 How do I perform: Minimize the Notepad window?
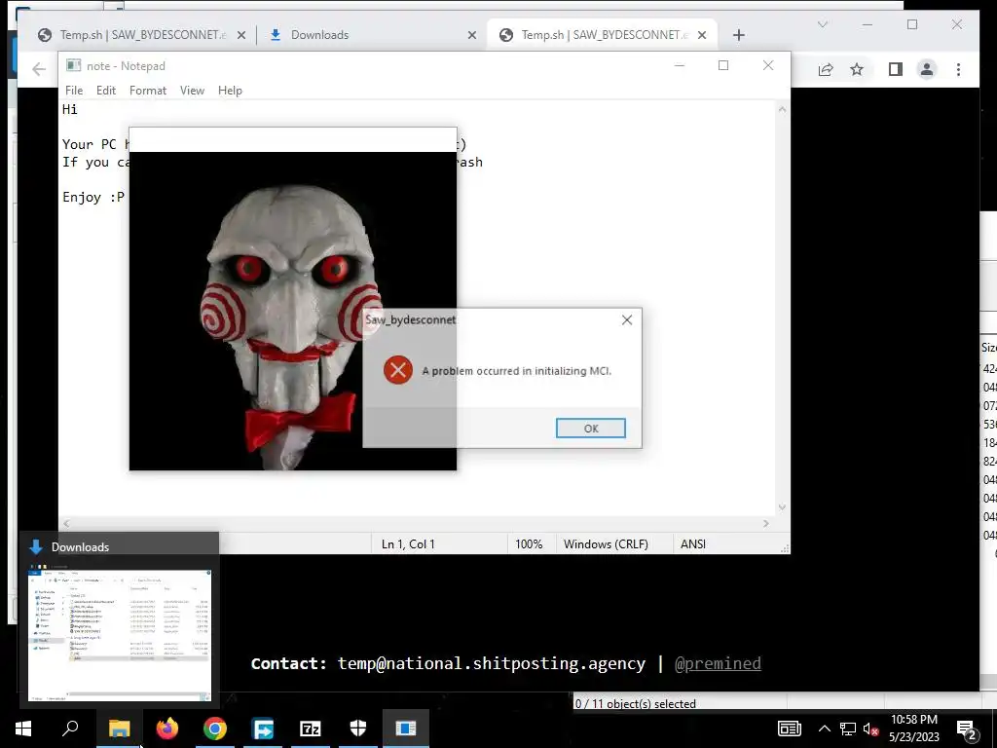[679, 65]
